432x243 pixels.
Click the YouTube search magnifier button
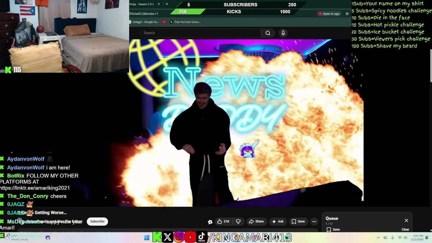[x=268, y=33]
